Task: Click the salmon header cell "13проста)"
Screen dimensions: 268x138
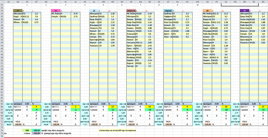Action: pyautogui.click(x=131, y=11)
